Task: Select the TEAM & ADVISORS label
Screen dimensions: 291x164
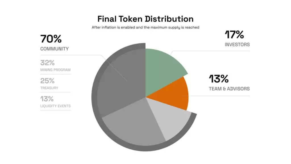Action: coord(229,89)
